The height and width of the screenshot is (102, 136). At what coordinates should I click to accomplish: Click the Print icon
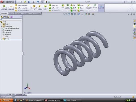coord(33,2)
